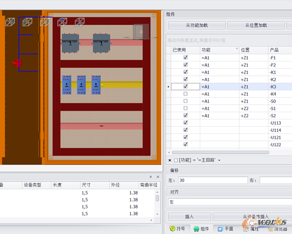Screen dimensions: 292x234
Task: Uncheck the 已使用 box for -F1
Action: point(186,57)
